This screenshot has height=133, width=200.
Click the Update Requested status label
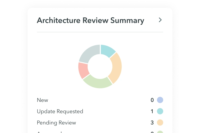click(60, 111)
